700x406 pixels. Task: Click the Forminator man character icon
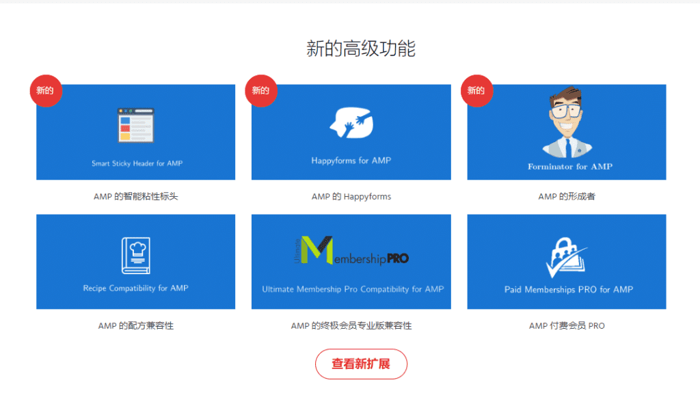coord(567,122)
